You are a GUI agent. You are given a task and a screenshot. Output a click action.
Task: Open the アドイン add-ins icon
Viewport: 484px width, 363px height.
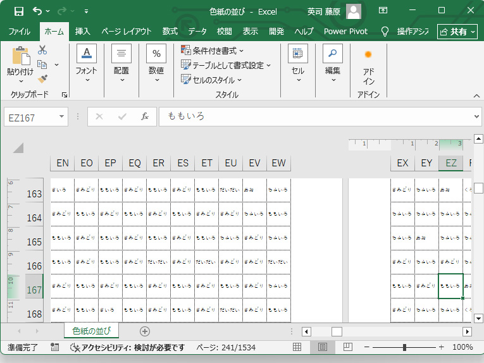[x=368, y=66]
